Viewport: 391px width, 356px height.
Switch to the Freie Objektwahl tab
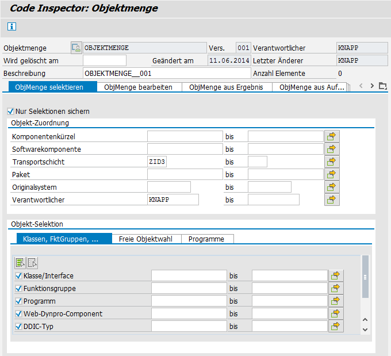pyautogui.click(x=147, y=239)
